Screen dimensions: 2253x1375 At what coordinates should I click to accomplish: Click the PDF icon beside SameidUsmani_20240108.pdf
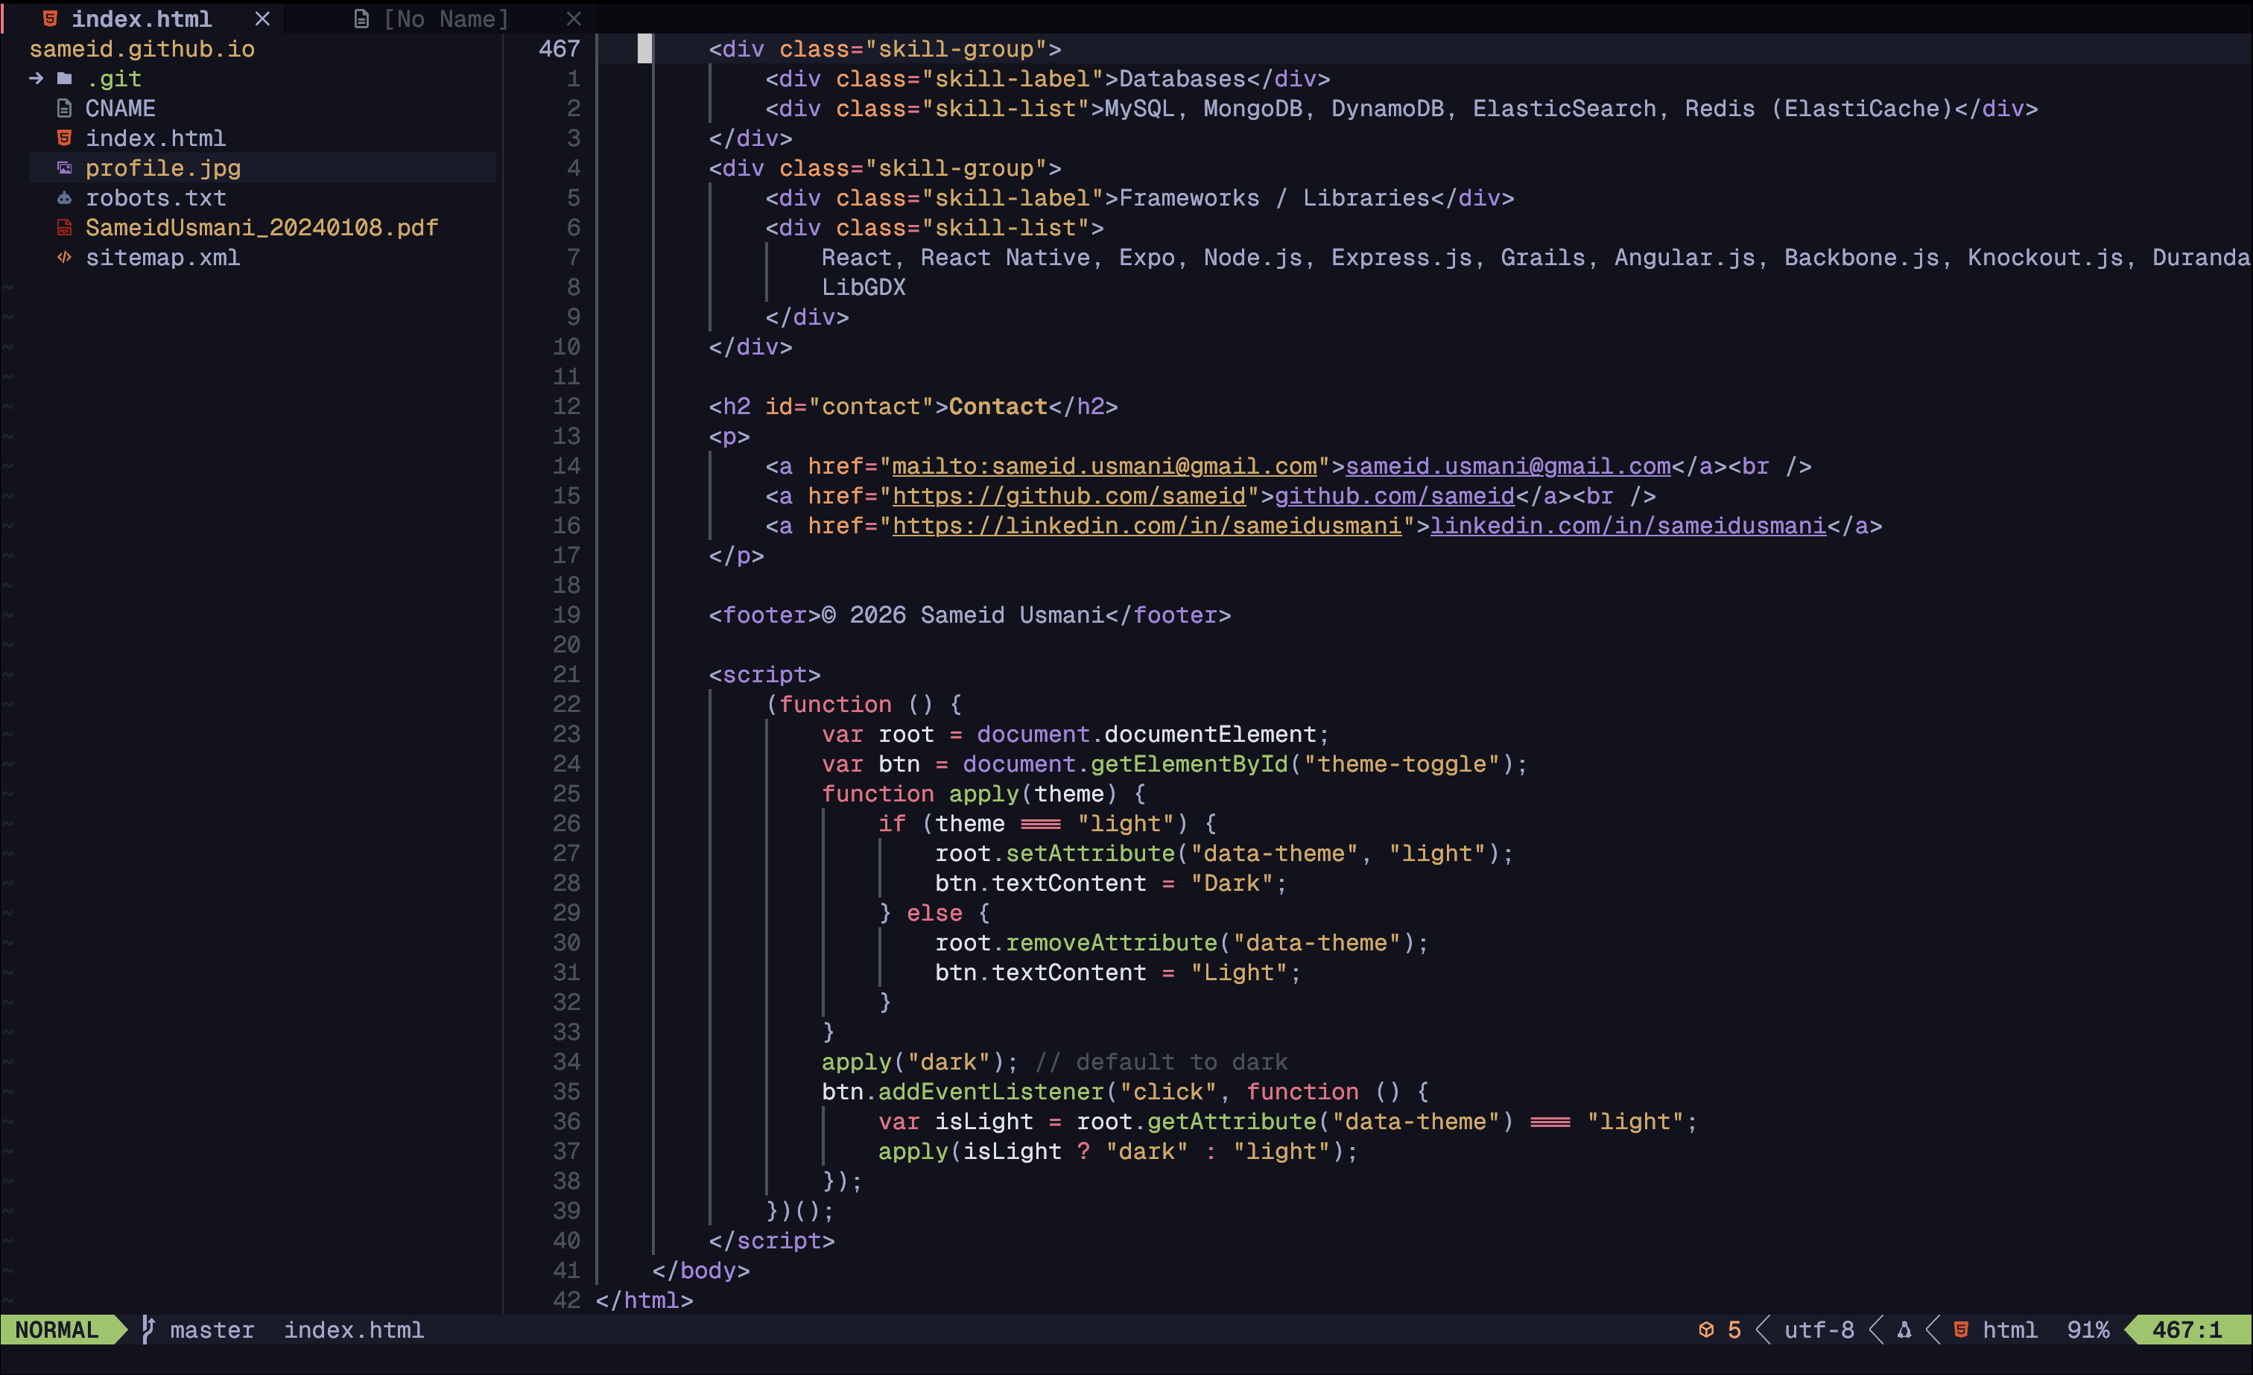(64, 228)
